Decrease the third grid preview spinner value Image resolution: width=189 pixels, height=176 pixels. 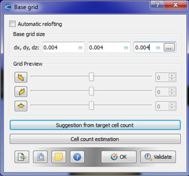(x=172, y=108)
